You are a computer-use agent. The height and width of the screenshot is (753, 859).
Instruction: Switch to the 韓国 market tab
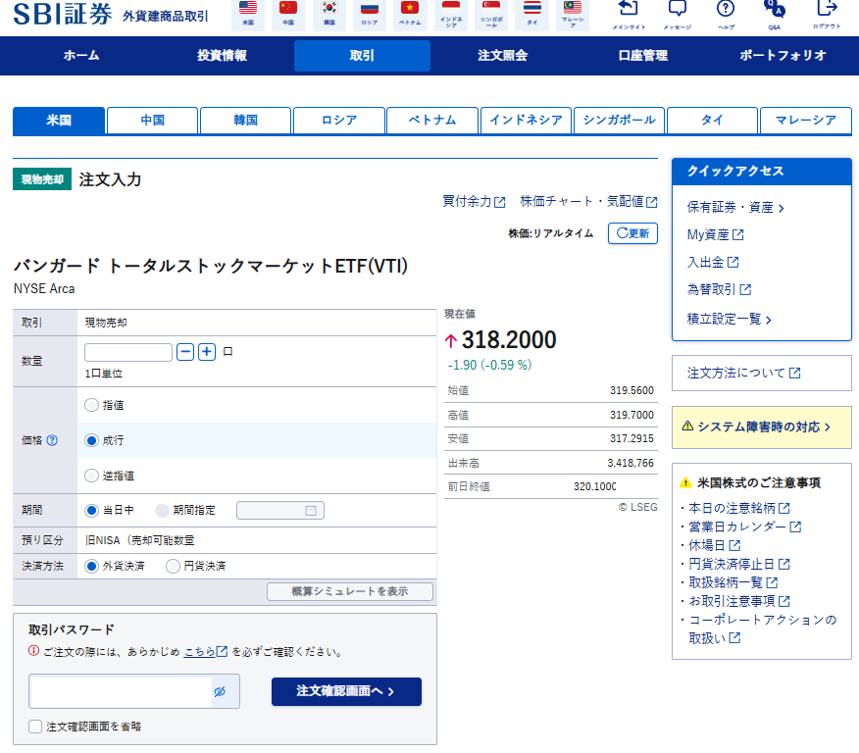click(245, 121)
